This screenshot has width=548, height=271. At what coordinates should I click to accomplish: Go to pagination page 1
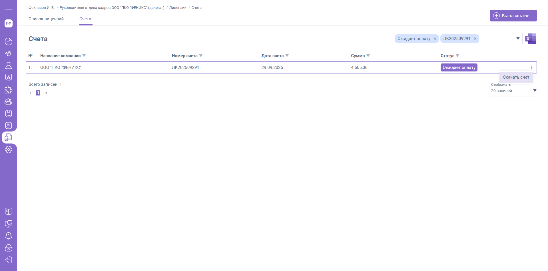(38, 93)
